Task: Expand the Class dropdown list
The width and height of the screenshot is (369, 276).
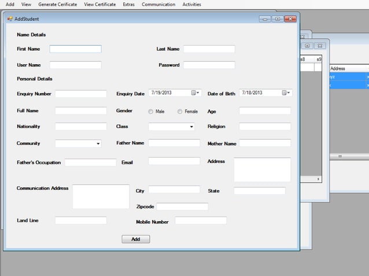Action: point(191,127)
